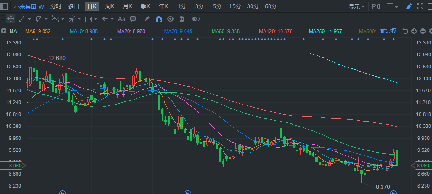Delete drawings with the trash icon

(x=181, y=19)
